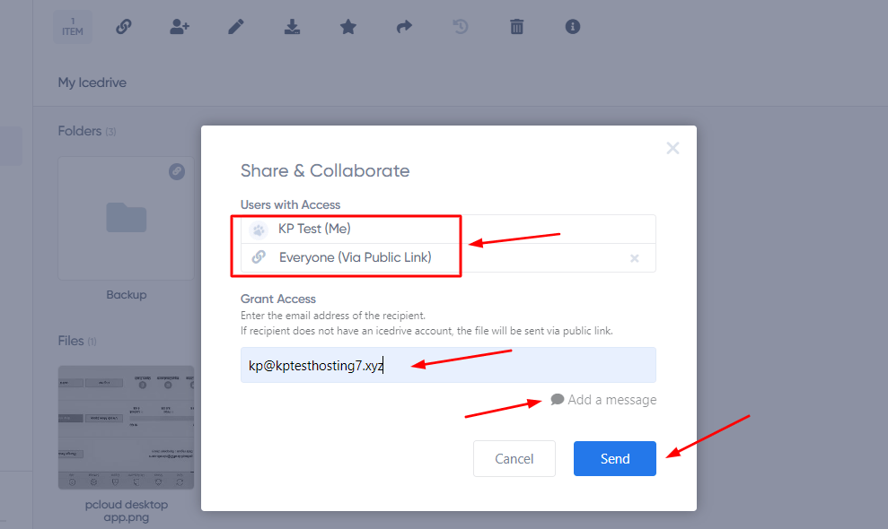Click the info details icon
Image resolution: width=888 pixels, height=529 pixels.
click(x=573, y=27)
